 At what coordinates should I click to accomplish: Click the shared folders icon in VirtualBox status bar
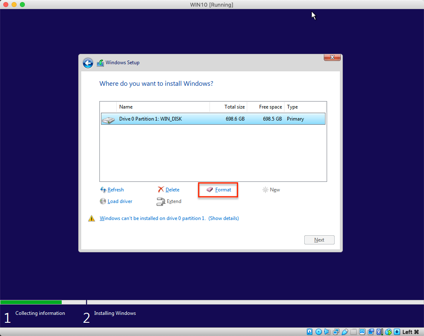coord(354,332)
